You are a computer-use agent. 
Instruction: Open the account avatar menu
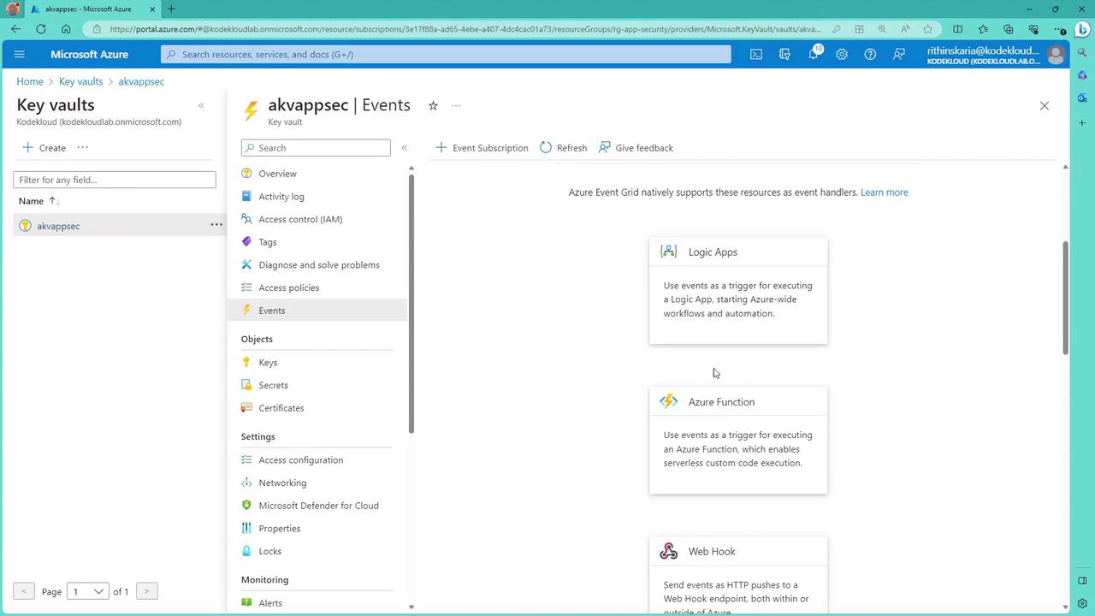[1056, 55]
